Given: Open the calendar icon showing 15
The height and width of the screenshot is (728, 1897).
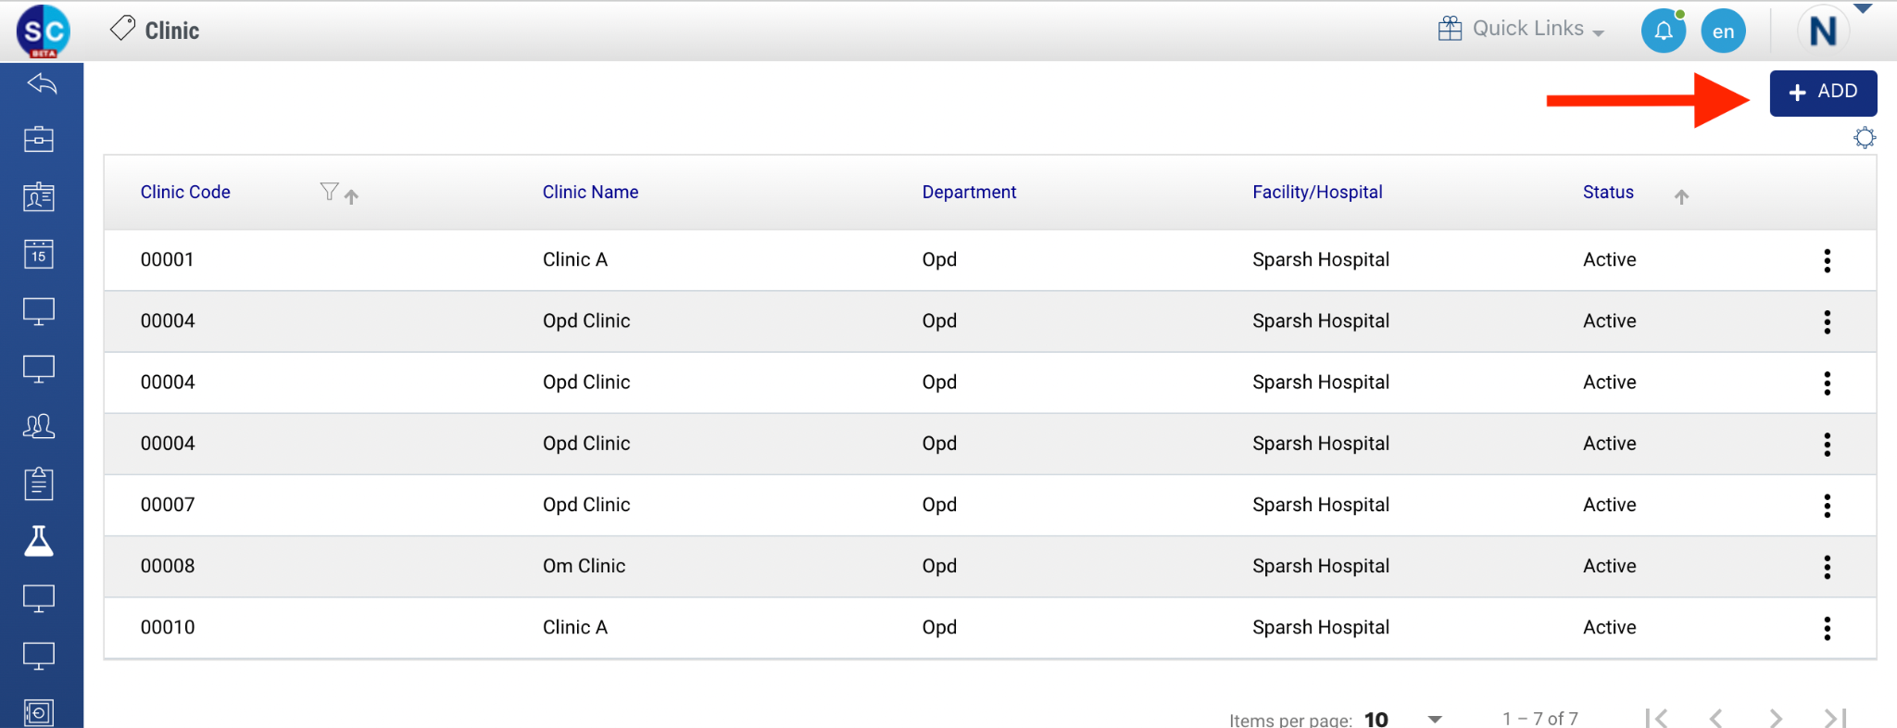Looking at the screenshot, I should point(39,254).
